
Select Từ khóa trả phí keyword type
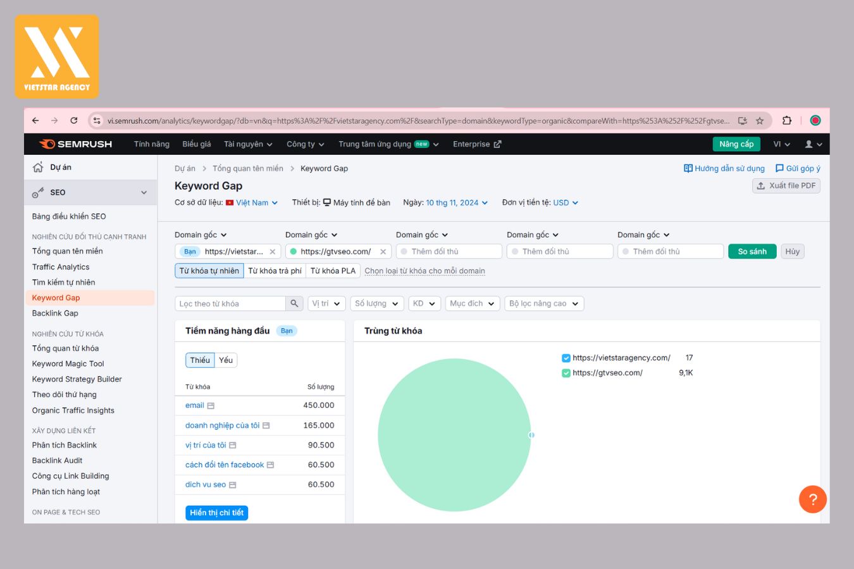[x=275, y=271]
